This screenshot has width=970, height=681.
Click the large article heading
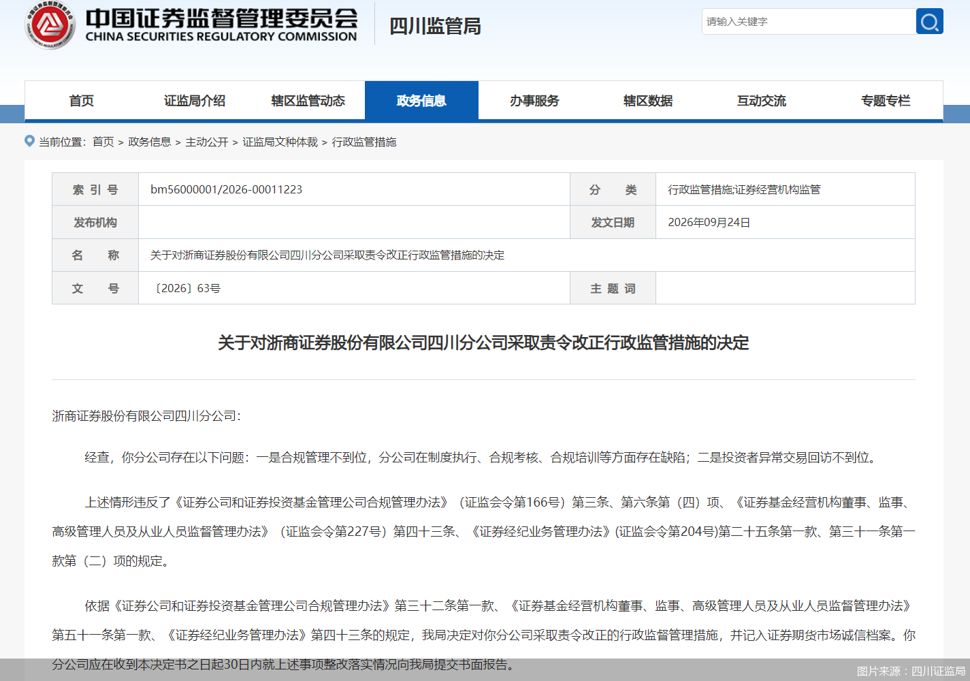click(x=483, y=343)
